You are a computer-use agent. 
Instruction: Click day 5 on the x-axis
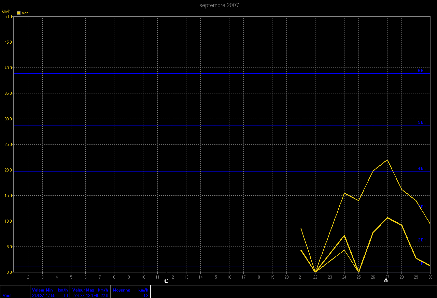tap(71, 277)
